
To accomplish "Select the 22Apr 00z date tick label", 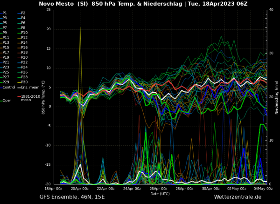I will (x=106, y=189).
